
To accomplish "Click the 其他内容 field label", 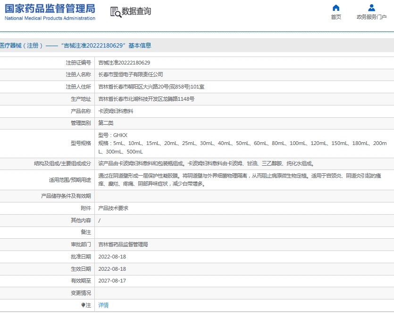I will point(81,220).
